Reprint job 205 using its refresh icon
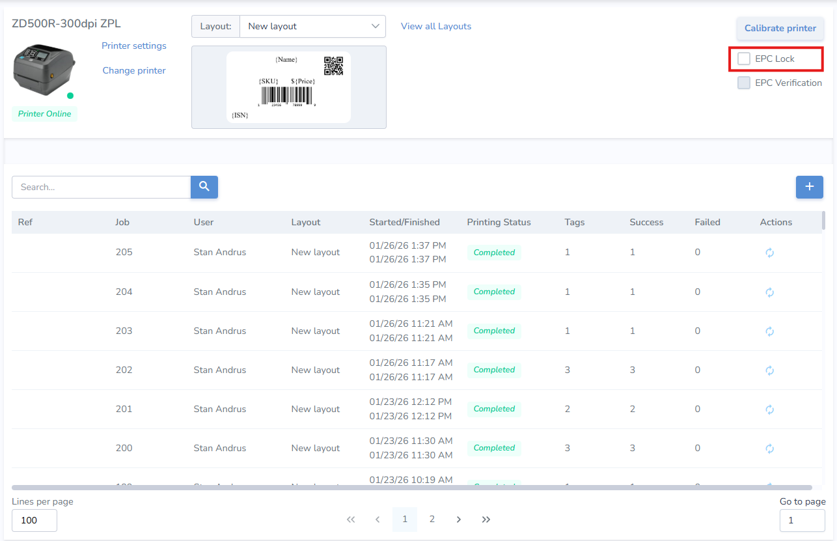Screen dimensions: 837x541 769,253
